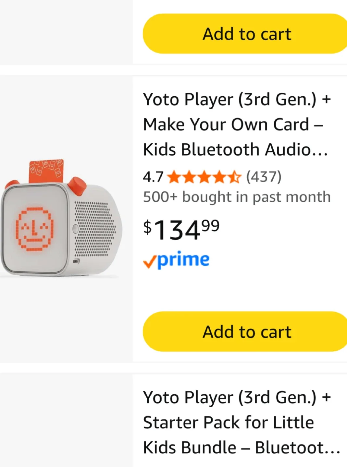
Task: Click the truncated Kids Bluetooth Audio… line
Action: (x=235, y=150)
